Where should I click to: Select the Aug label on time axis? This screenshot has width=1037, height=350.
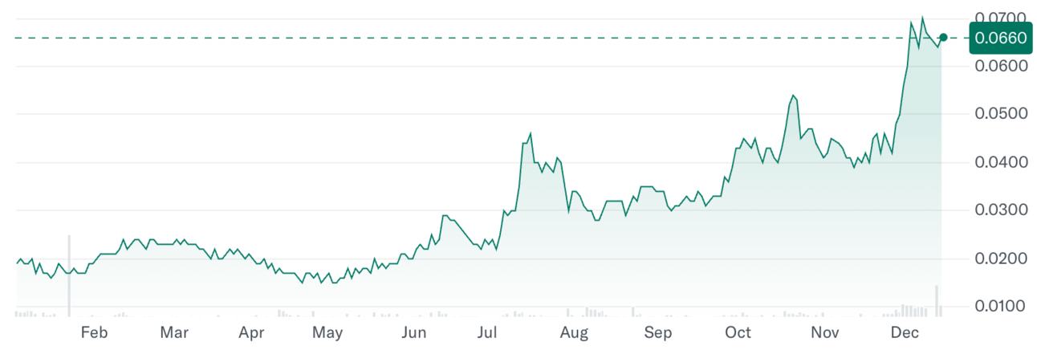574,332
